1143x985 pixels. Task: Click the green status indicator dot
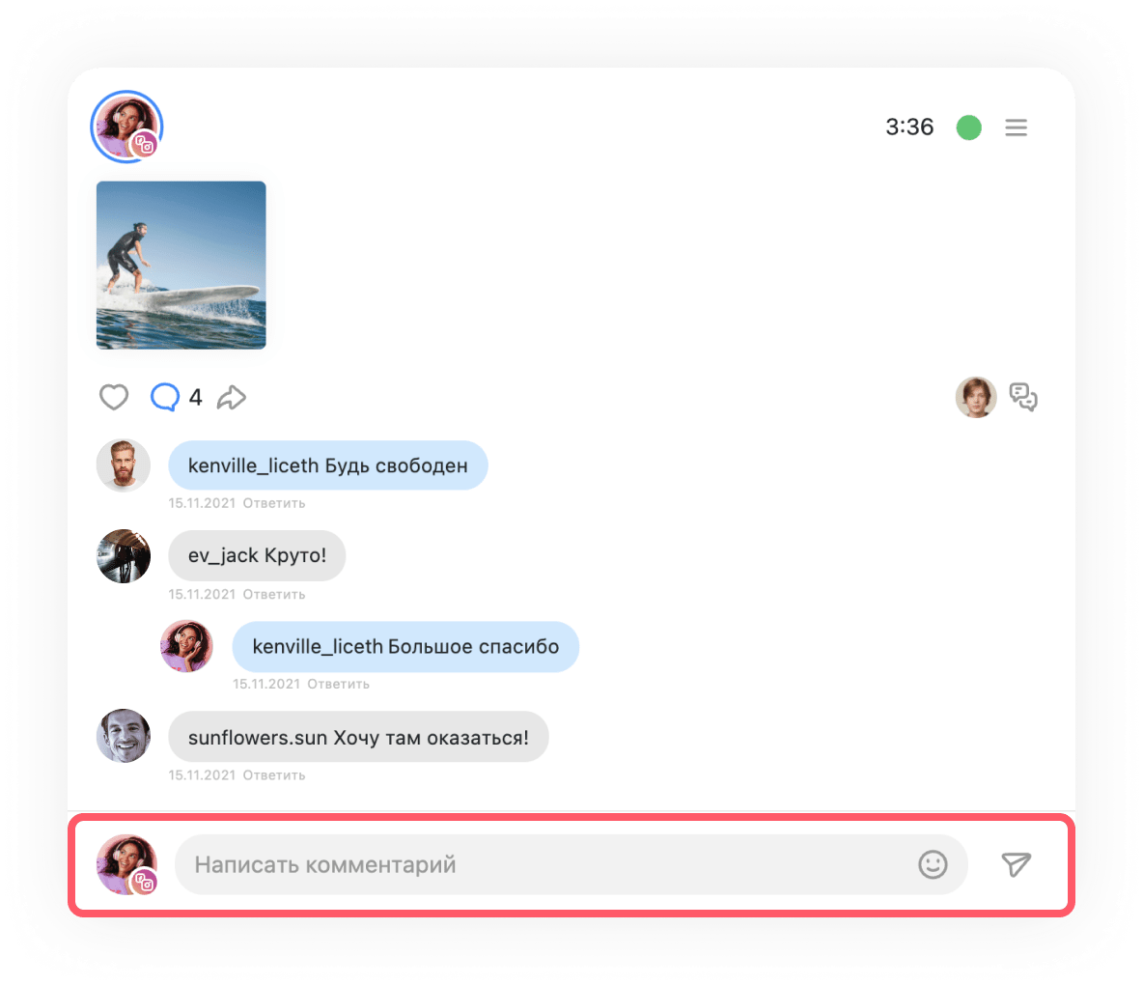click(x=969, y=127)
